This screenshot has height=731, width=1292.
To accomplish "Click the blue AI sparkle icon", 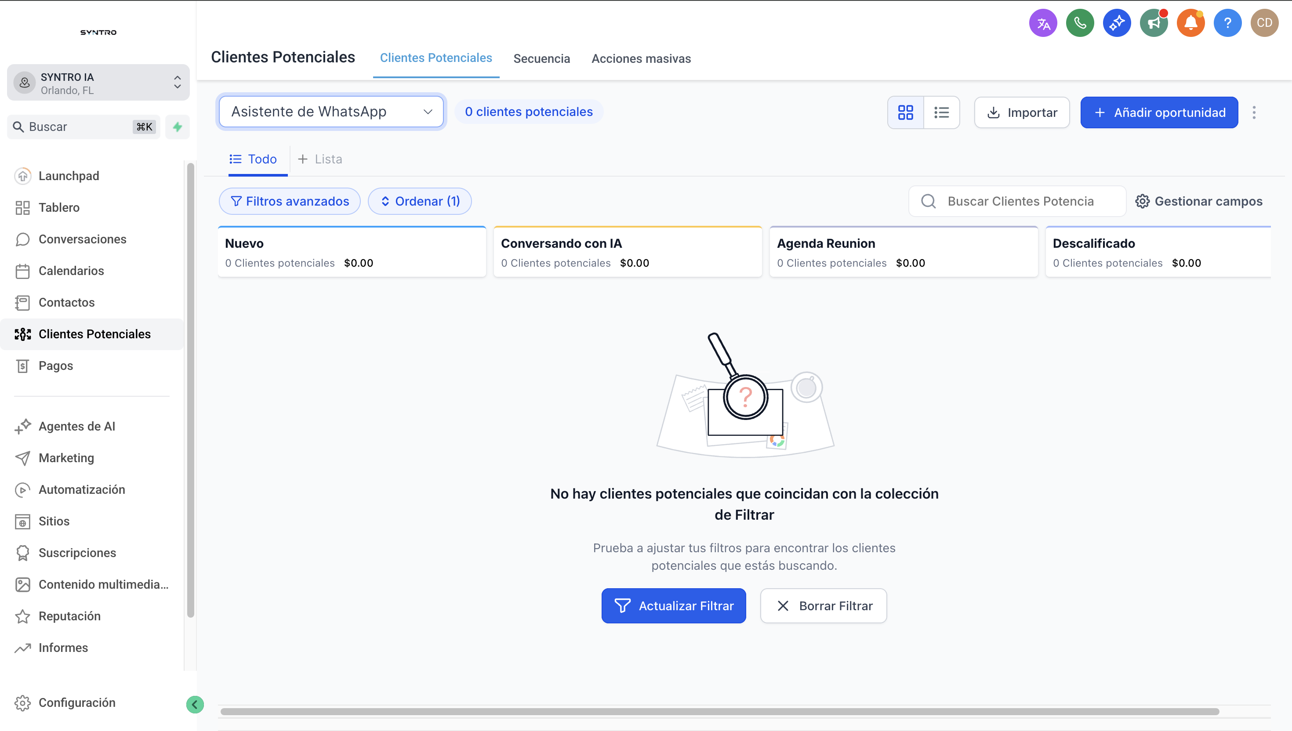I will (1117, 23).
